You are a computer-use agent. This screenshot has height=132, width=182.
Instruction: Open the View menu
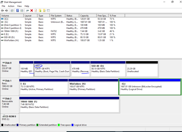click(x=19, y=6)
